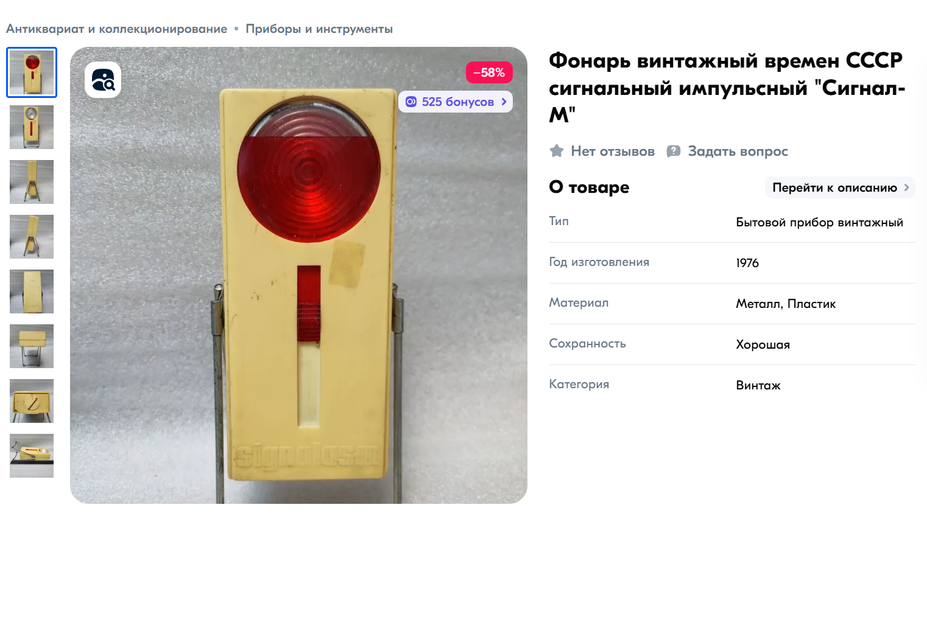Click the main product photo of the lantern
This screenshot has height=617, width=927.
pos(298,275)
